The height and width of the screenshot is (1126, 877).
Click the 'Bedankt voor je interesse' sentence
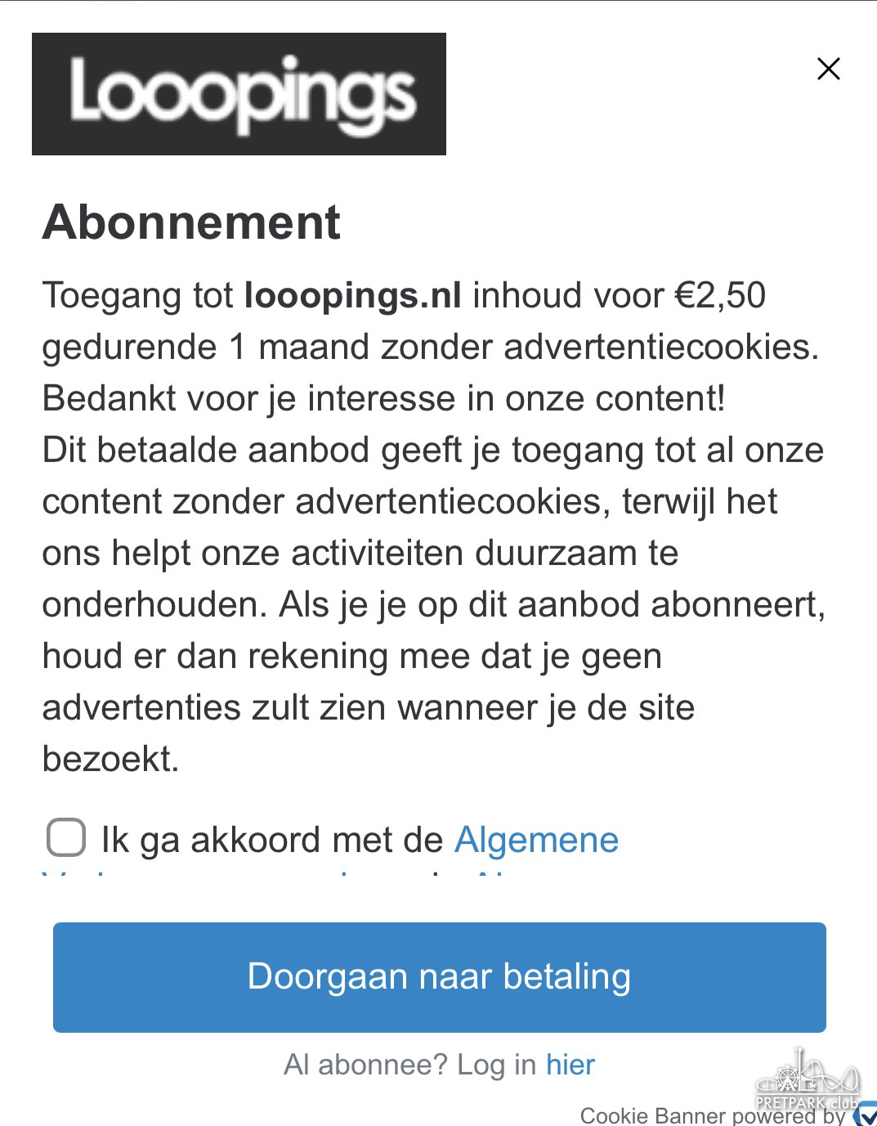pyautogui.click(x=383, y=398)
